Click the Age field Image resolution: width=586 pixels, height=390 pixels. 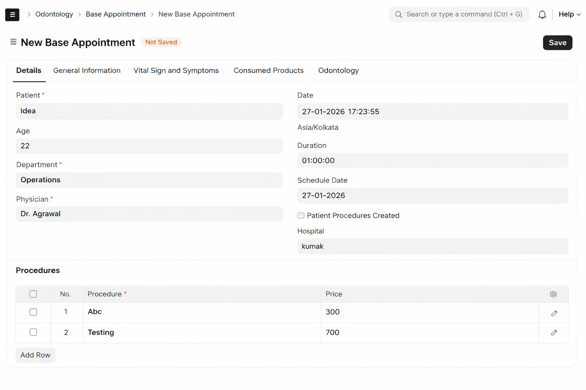click(x=149, y=146)
